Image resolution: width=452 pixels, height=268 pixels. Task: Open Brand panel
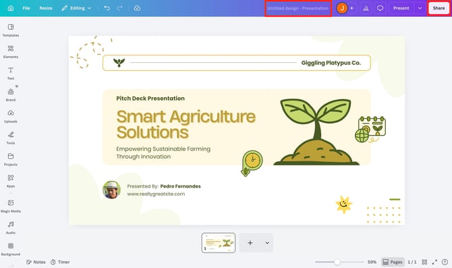[11, 95]
